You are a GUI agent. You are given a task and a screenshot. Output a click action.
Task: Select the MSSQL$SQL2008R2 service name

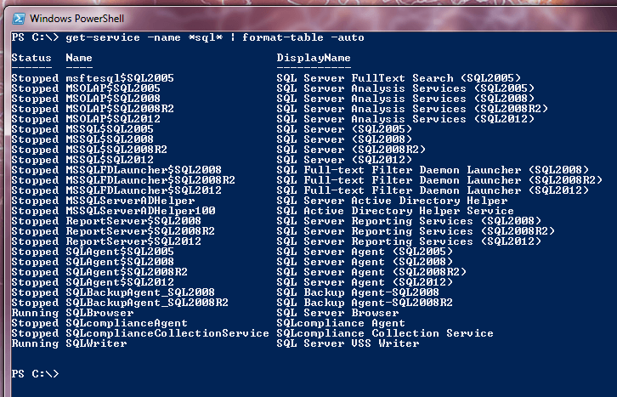(x=116, y=150)
